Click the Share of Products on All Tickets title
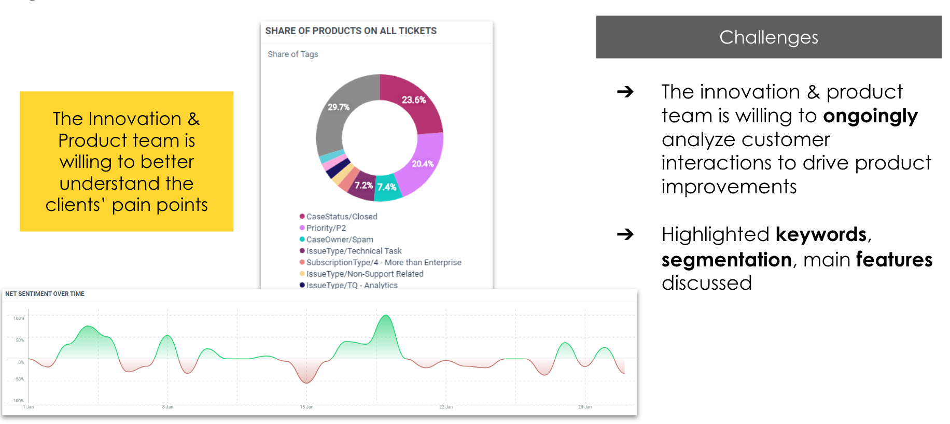Screen dimensions: 950x424 (351, 31)
